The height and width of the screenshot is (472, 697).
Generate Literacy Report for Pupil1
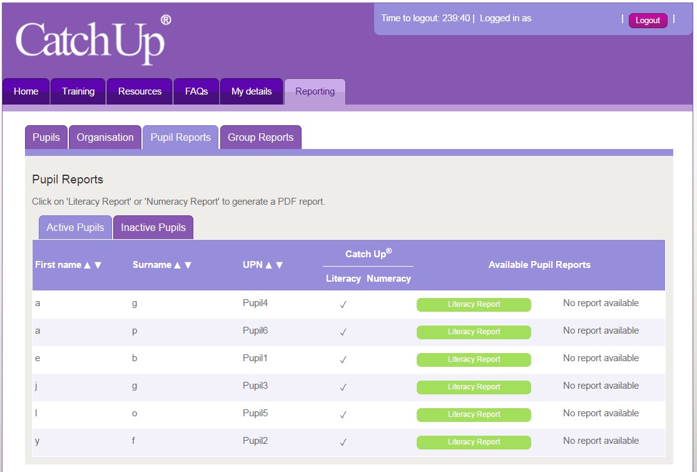(474, 359)
